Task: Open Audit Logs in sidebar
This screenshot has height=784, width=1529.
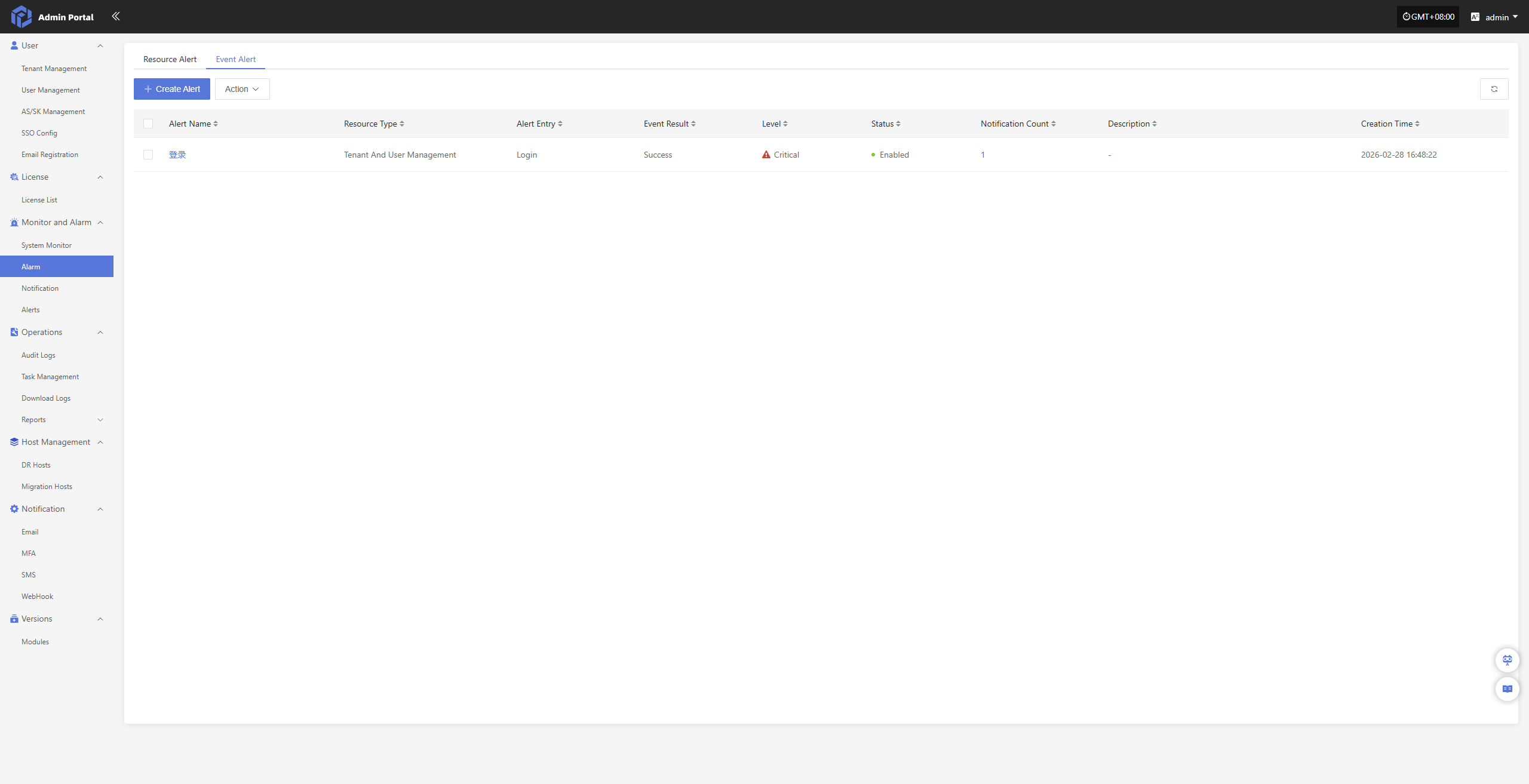Action: pyautogui.click(x=38, y=355)
